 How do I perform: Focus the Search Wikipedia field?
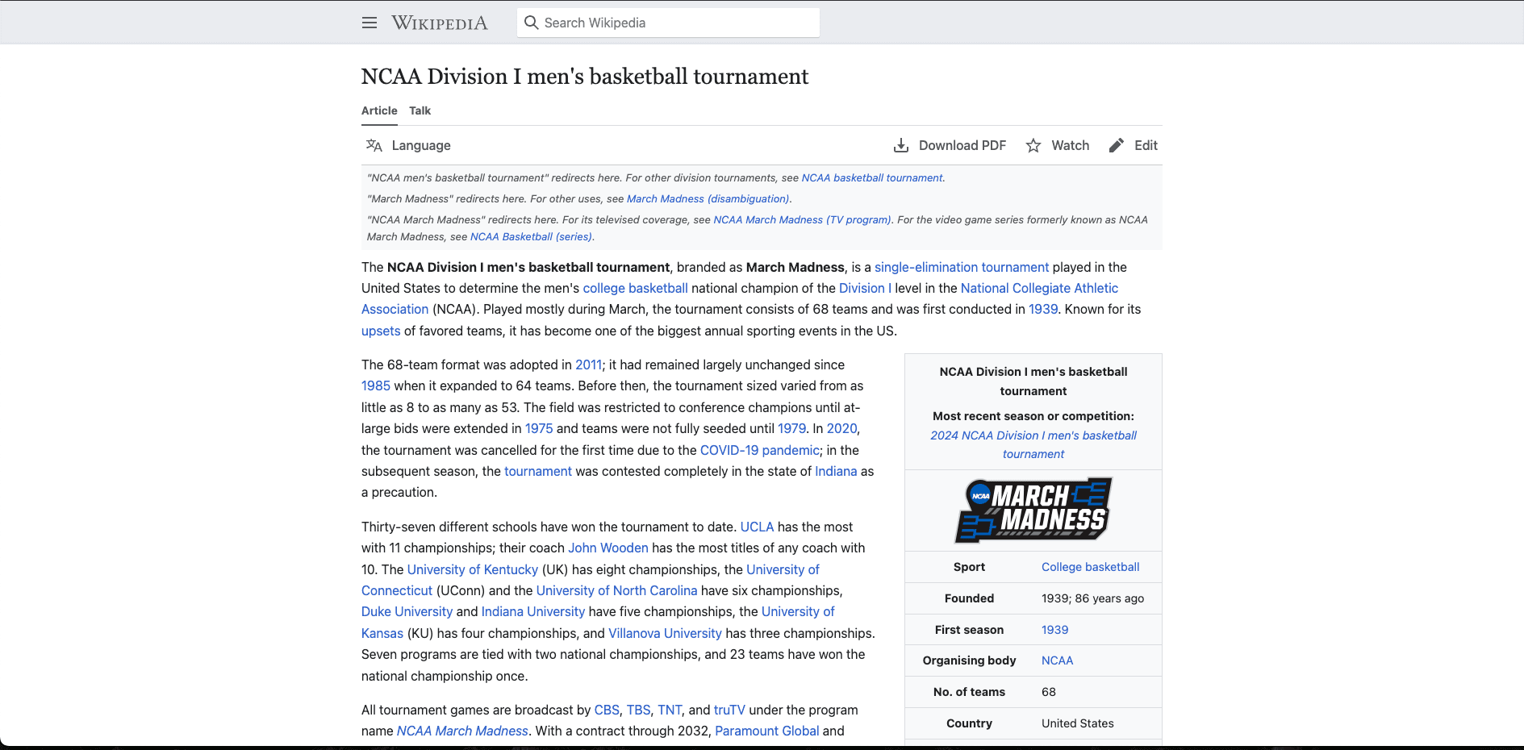pyautogui.click(x=668, y=23)
